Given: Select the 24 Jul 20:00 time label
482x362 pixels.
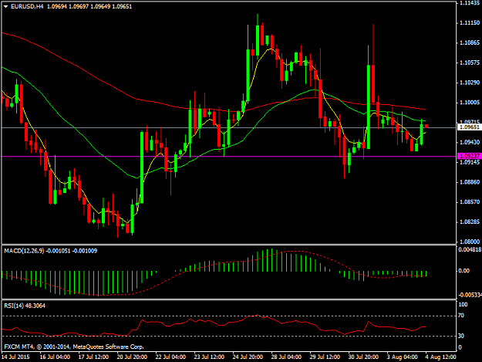Looking at the screenshot, I should tap(248, 357).
